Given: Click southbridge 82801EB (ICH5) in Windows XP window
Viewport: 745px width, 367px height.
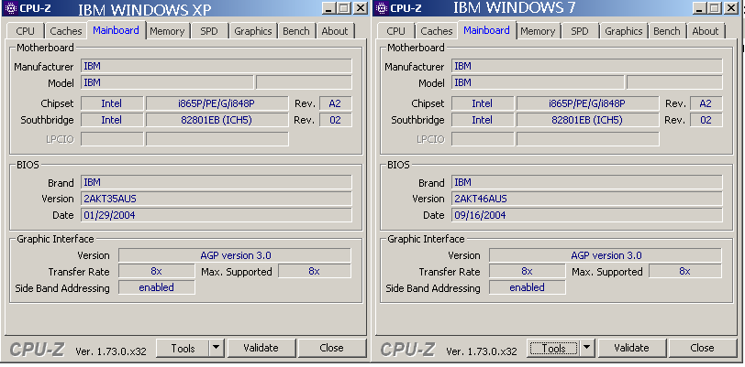Looking at the screenshot, I should click(217, 120).
